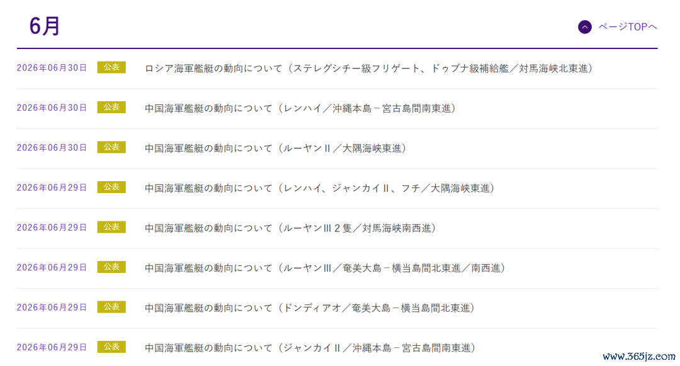Click the purple up-arrow circle icon
The image size is (680, 366).
point(584,27)
